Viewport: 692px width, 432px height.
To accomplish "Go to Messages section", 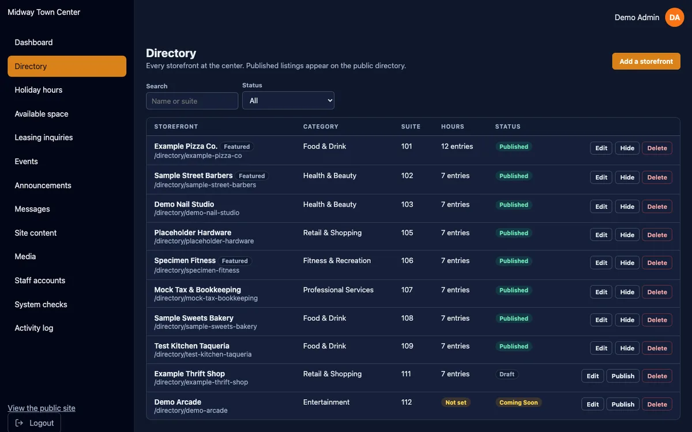I will pyautogui.click(x=67, y=209).
